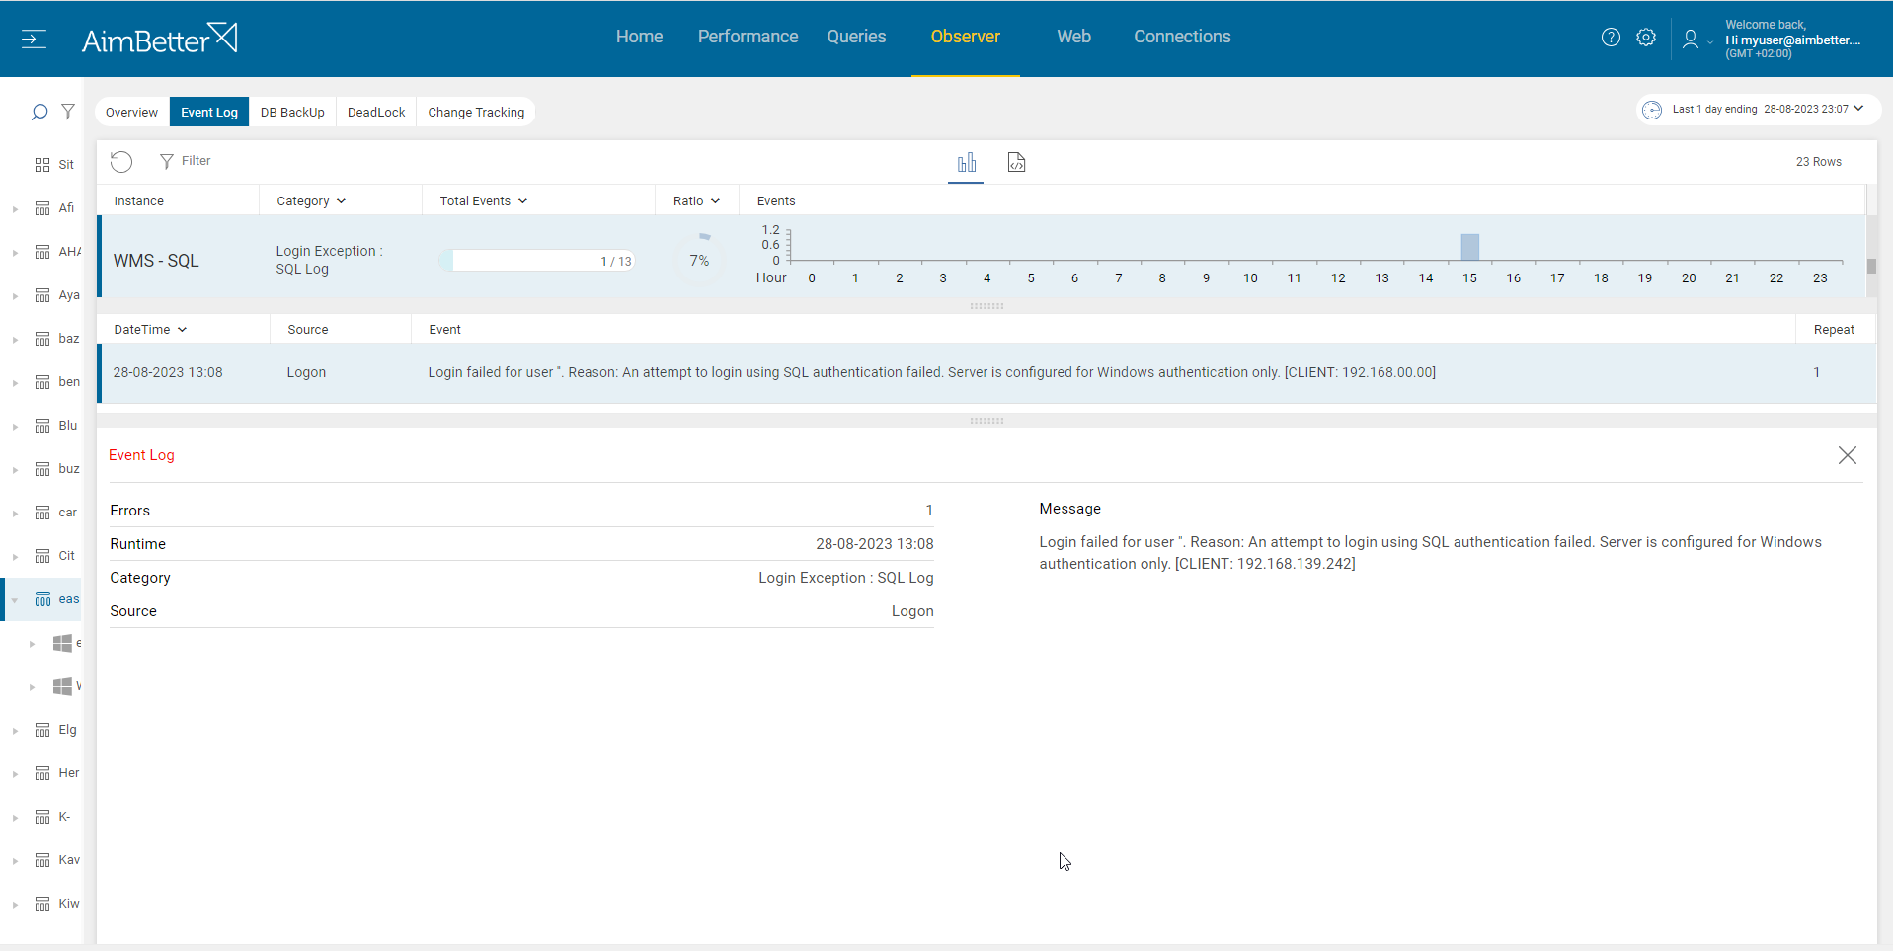Switch to the Event Log tab
The image size is (1893, 951).
click(x=209, y=112)
